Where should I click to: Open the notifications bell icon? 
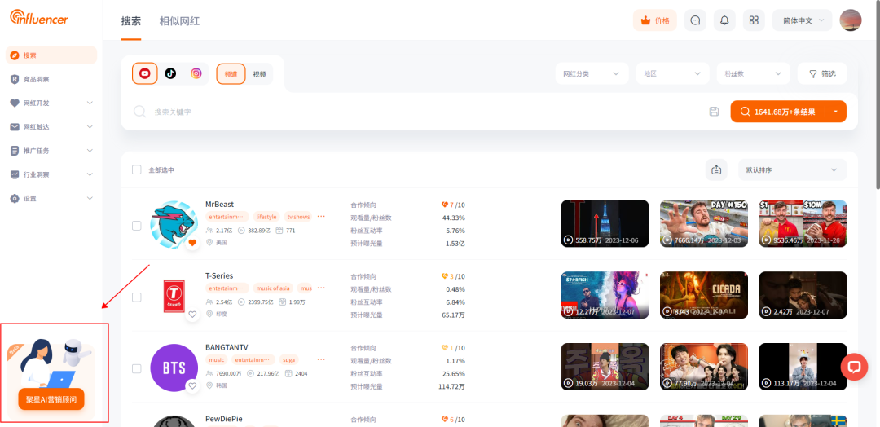click(724, 20)
